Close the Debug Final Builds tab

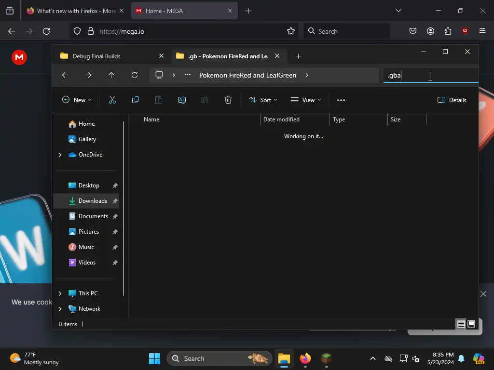click(161, 56)
